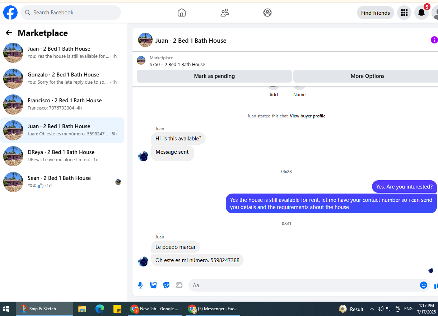438x316 pixels.
Task: Click the 'Le poedo marcar' message
Action: [176, 247]
